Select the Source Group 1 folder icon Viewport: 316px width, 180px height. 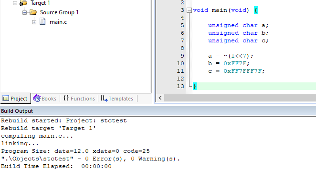click(x=33, y=12)
